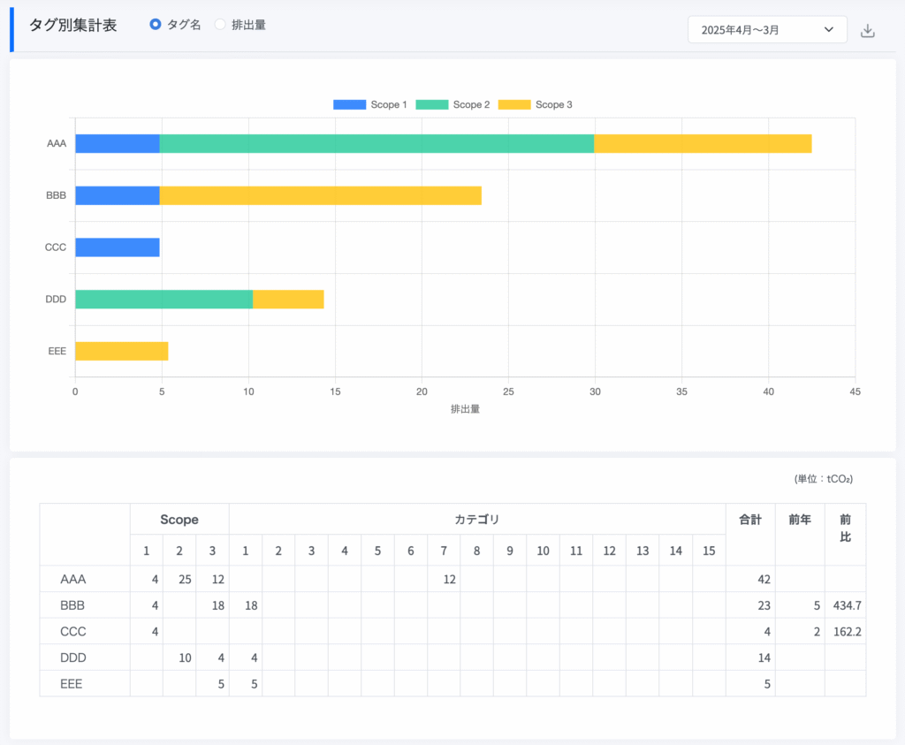Viewport: 905px width, 745px height.
Task: Click the DDD row label in table
Action: [72, 658]
